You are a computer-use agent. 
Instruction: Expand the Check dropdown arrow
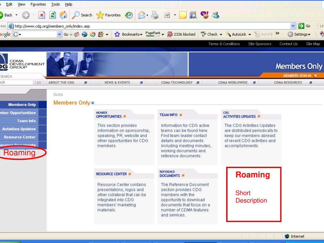pos(221,34)
